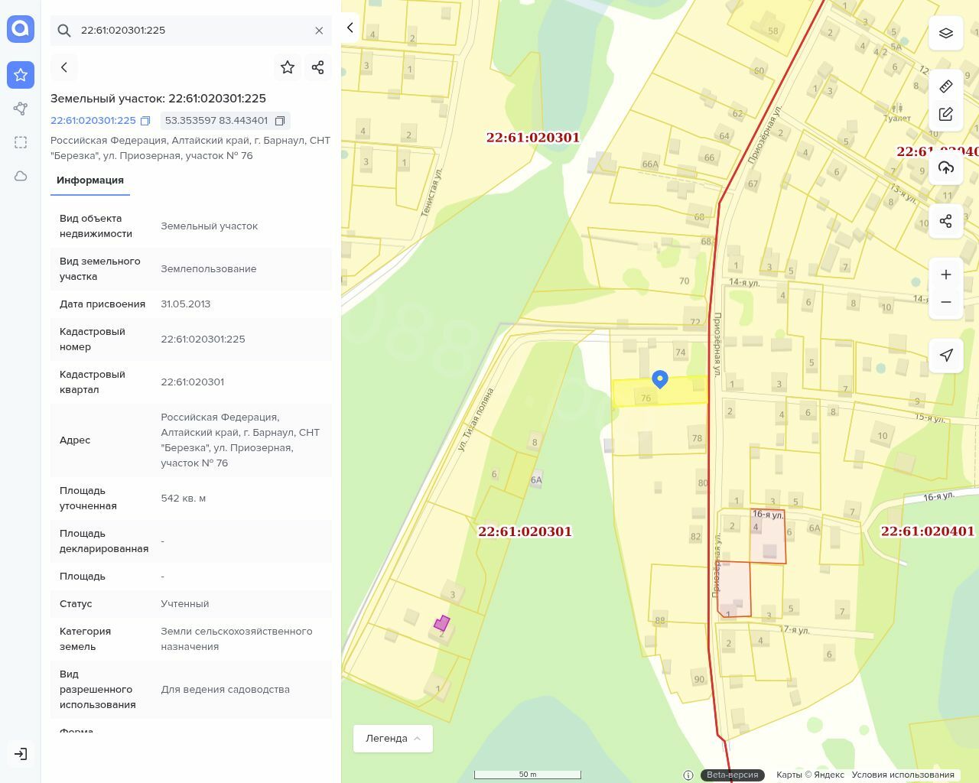Expand the Легенда panel
The height and width of the screenshot is (783, 979).
point(392,739)
